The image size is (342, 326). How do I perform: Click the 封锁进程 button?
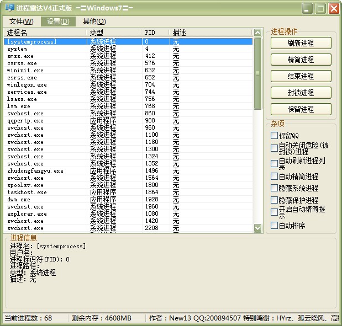coord(301,93)
